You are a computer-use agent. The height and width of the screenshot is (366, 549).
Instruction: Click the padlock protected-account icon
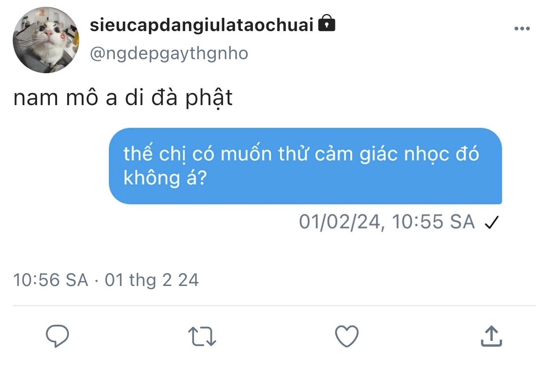click(x=327, y=23)
